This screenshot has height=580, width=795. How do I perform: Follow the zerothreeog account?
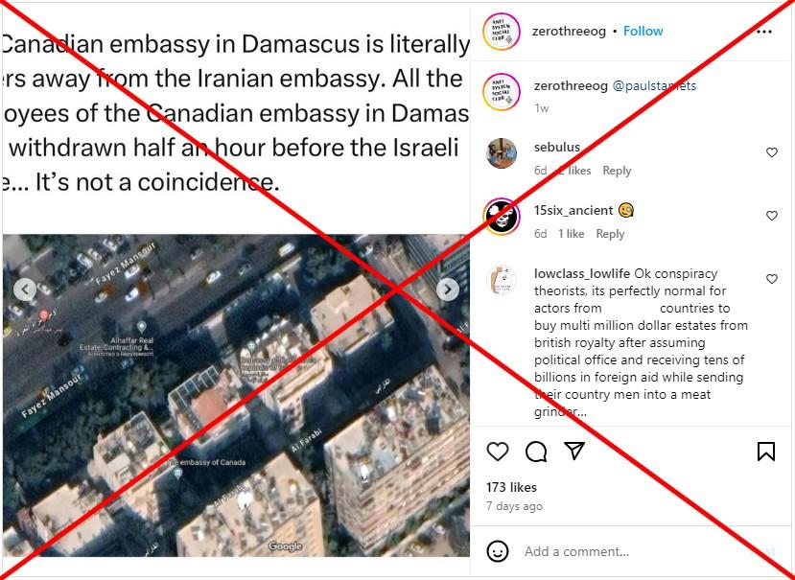point(643,31)
